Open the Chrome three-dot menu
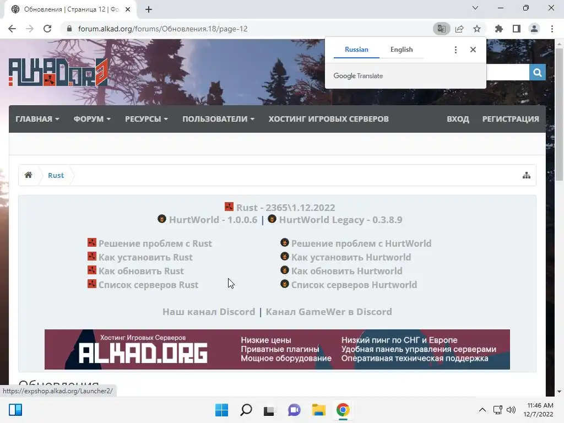This screenshot has width=564, height=423. coord(552,29)
